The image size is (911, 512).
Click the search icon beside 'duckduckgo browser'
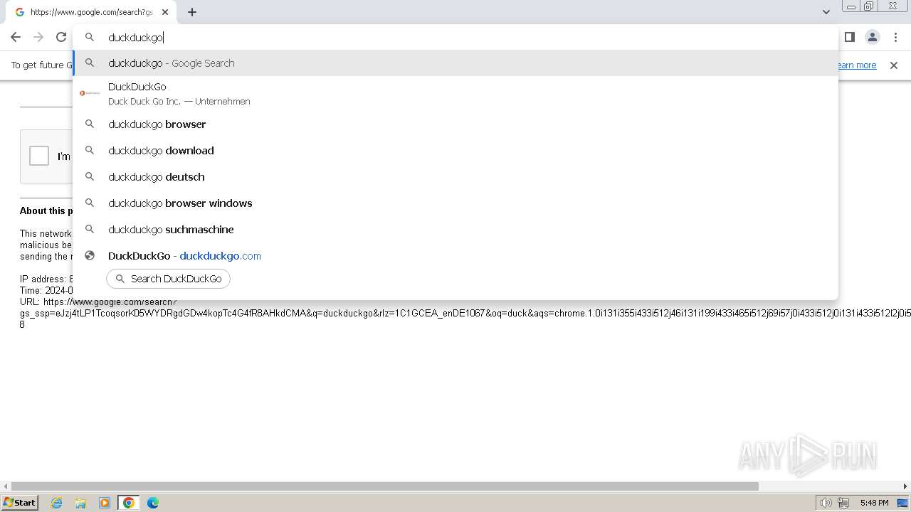click(x=90, y=124)
